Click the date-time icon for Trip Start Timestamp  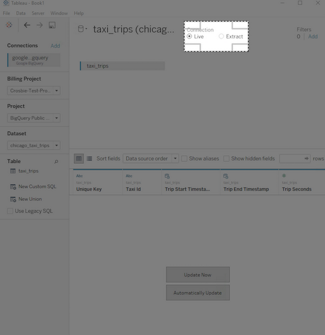167,176
